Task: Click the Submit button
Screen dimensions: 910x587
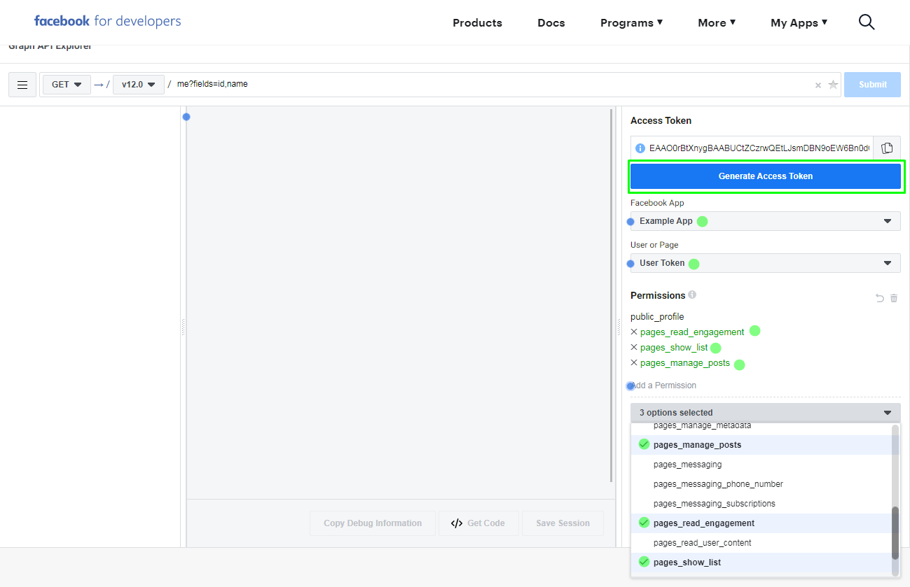Action: tap(872, 85)
